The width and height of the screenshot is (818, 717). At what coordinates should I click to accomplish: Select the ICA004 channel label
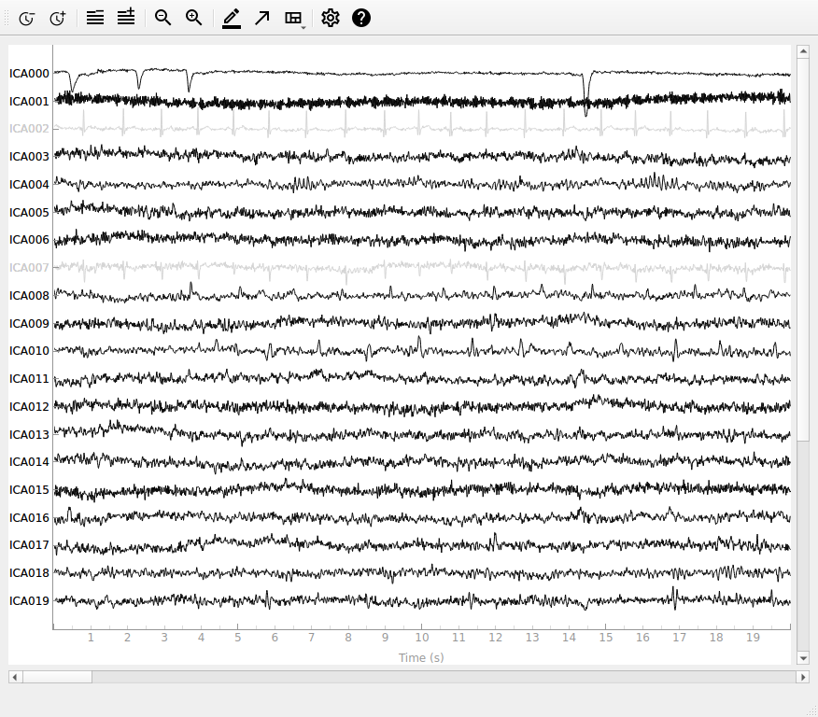(x=29, y=185)
